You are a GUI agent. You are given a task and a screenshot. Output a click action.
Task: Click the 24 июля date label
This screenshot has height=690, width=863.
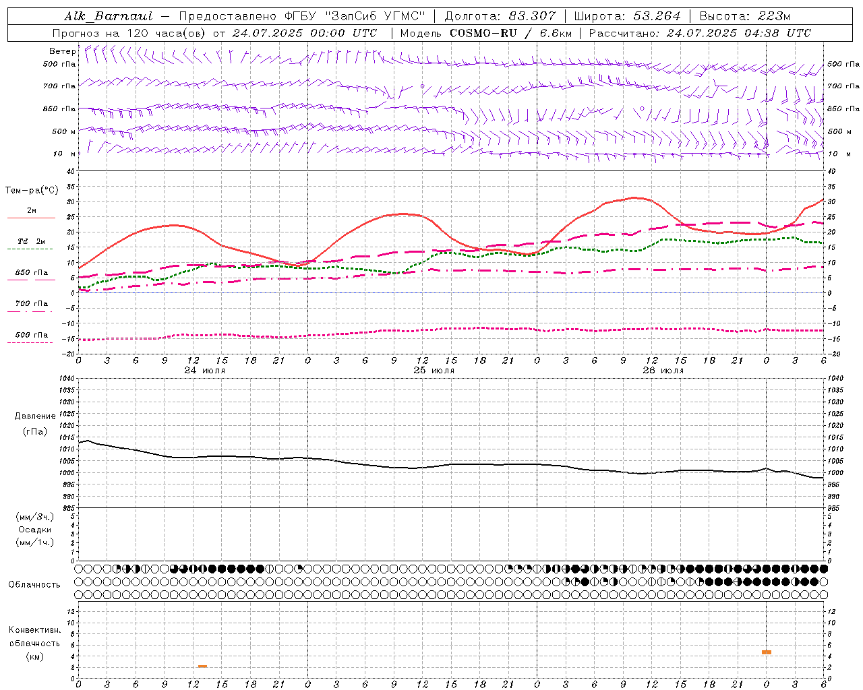point(205,371)
